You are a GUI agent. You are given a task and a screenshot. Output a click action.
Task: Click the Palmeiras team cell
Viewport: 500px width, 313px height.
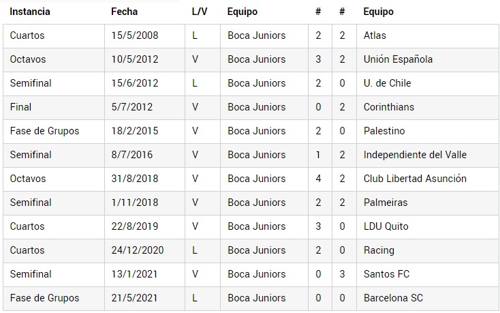(386, 203)
